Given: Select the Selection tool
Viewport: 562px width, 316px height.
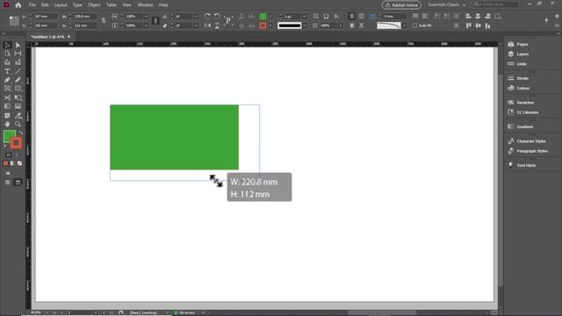Looking at the screenshot, I should (x=7, y=45).
